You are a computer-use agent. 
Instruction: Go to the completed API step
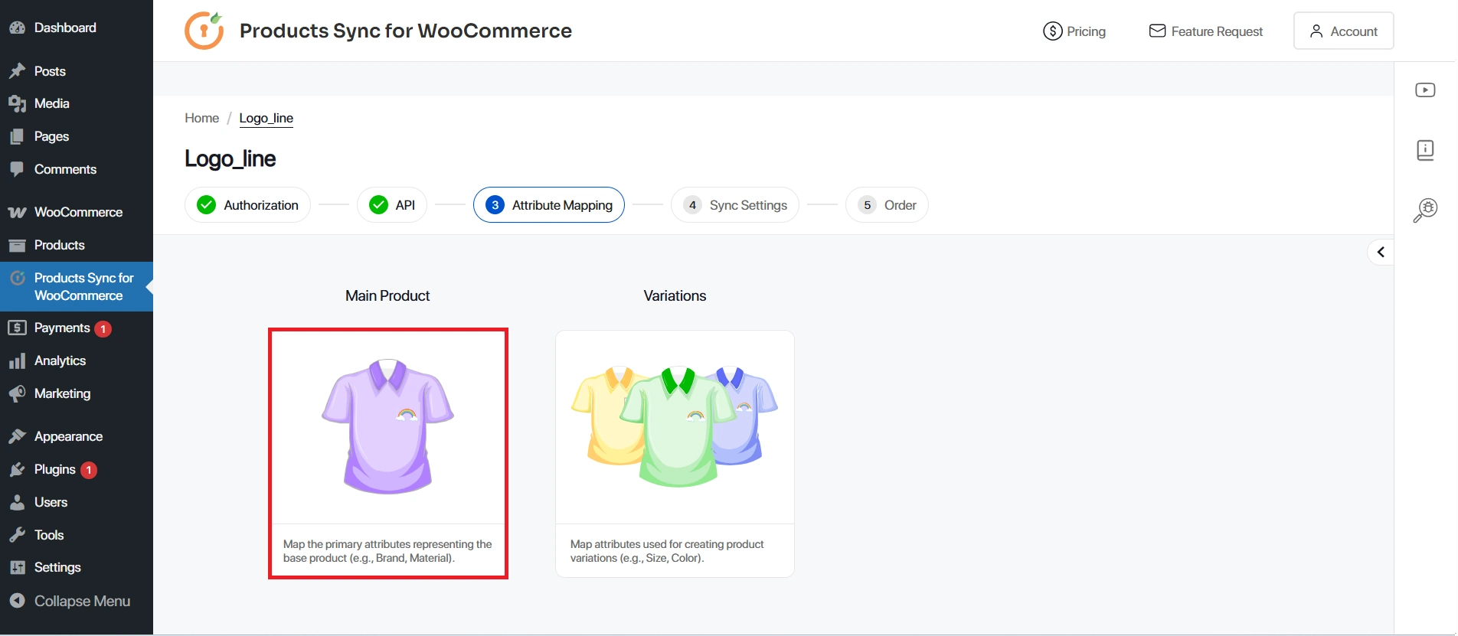click(x=392, y=205)
